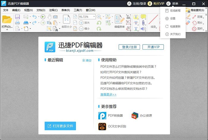Screen dimensions: 208x140
Task: Click the blue undo arrow
Action: (34, 17)
